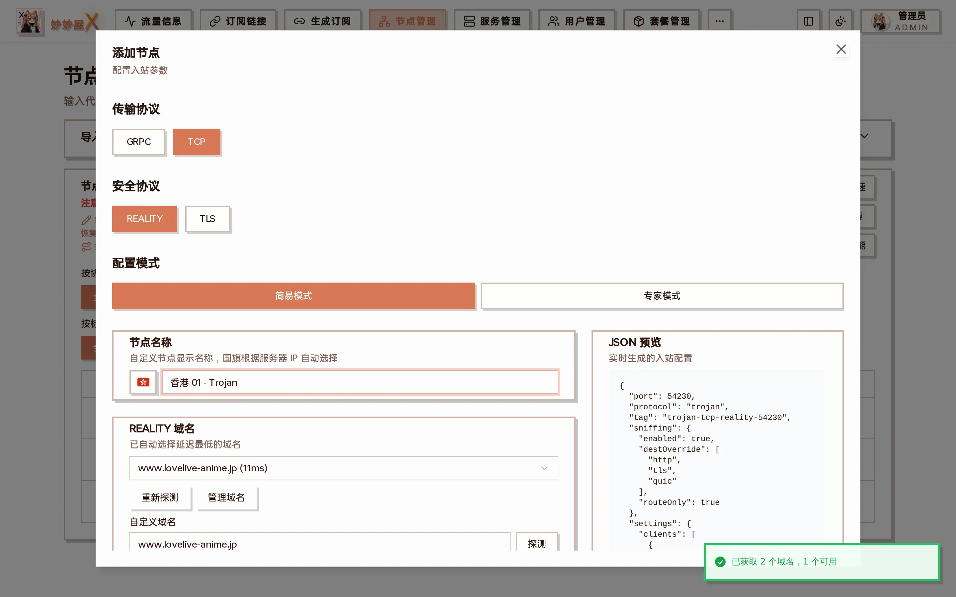Expand chevron behind dialog on right
The height and width of the screenshot is (597, 956).
(864, 136)
